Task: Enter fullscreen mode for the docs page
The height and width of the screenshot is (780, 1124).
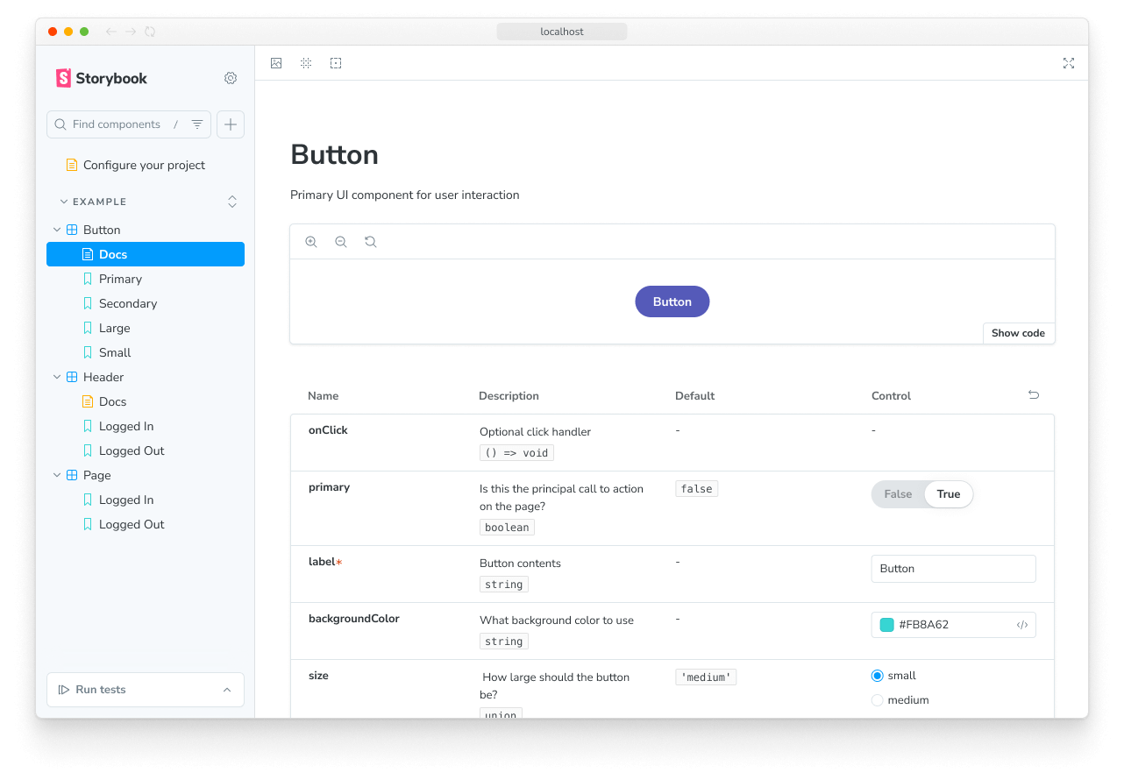Action: 1068,62
